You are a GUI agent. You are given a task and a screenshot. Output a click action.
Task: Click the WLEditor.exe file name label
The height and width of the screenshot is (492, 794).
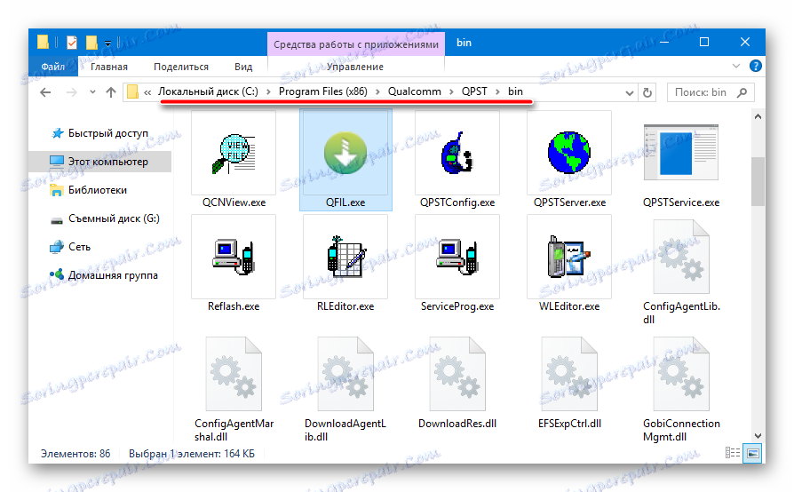pos(569,306)
